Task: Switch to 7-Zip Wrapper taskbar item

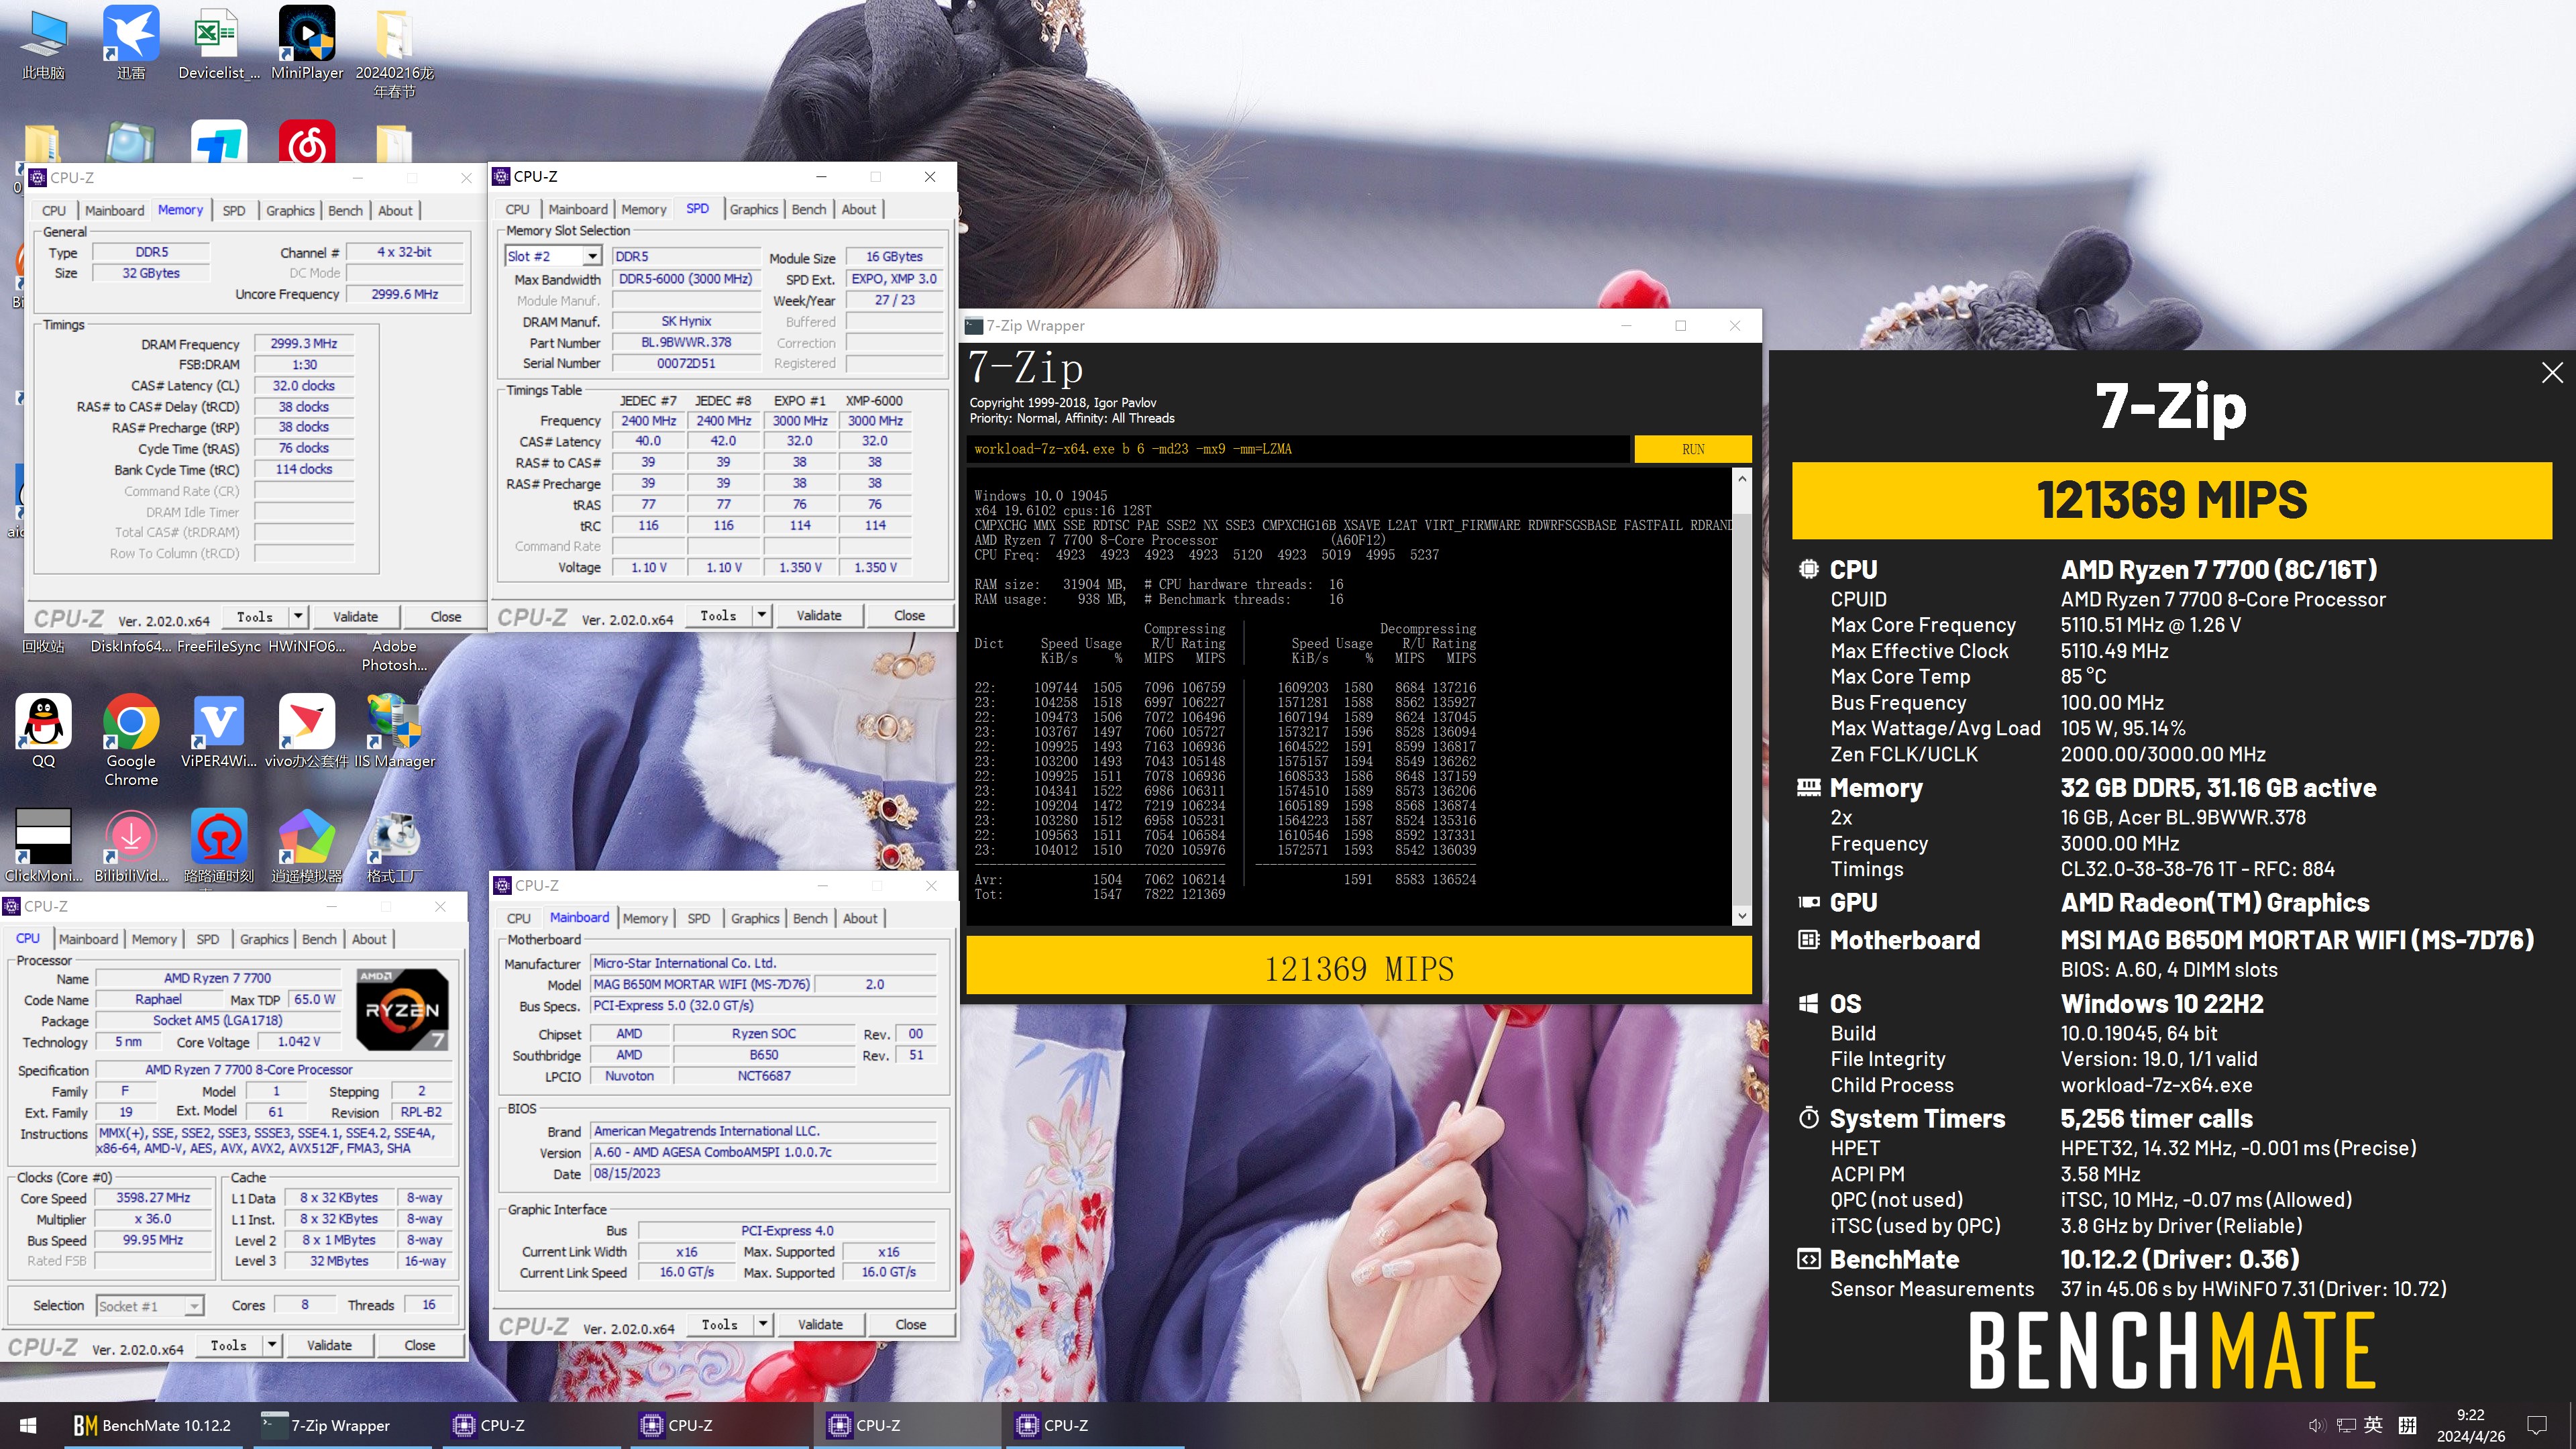Action: coord(340,1425)
